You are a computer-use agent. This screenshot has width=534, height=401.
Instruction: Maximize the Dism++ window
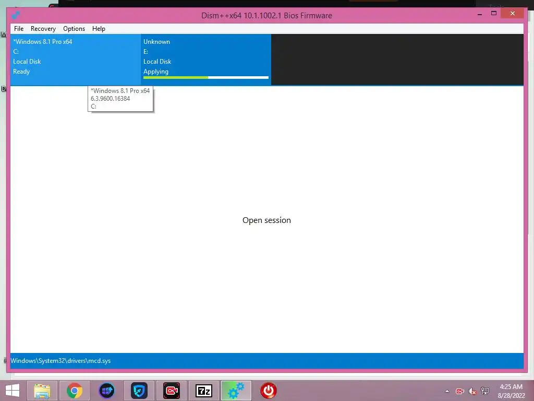click(494, 13)
